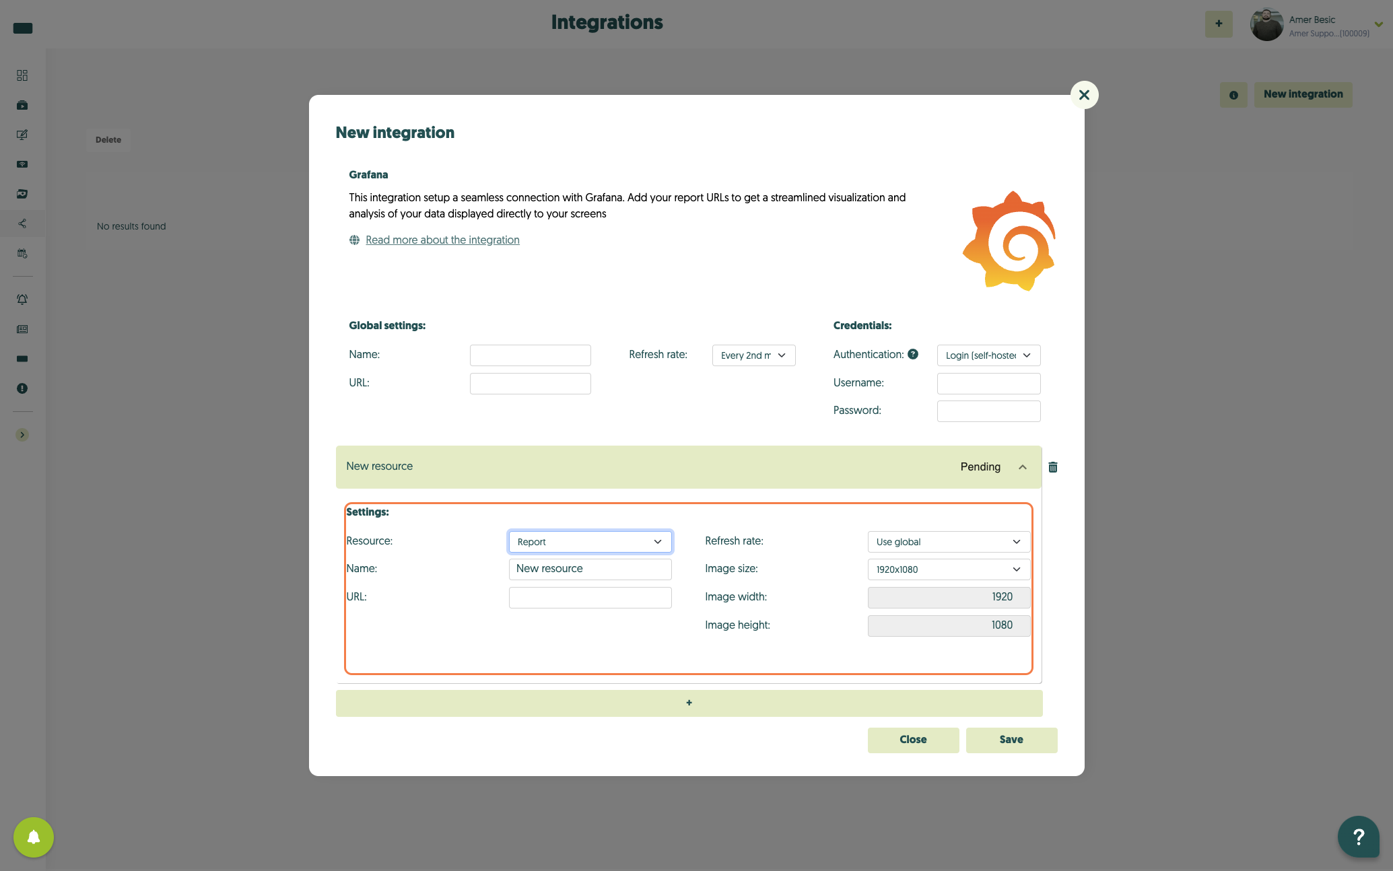Screen dimensions: 1393x871
Task: Open the dashboard grid icon in sidebar
Action: pos(22,75)
